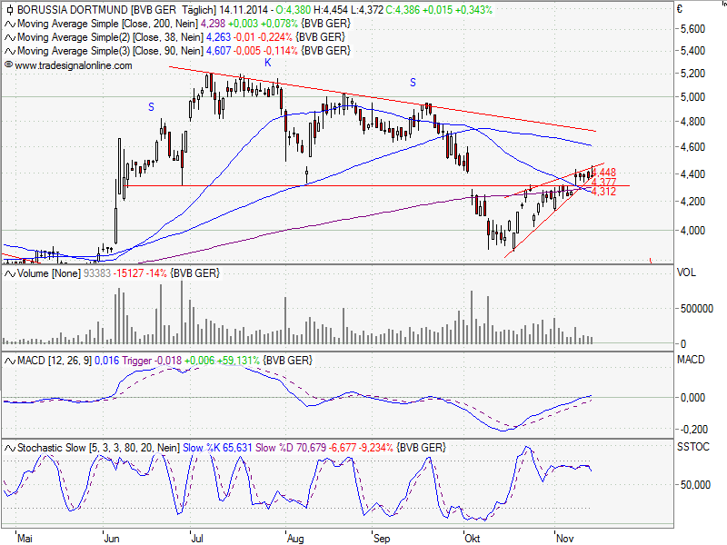The height and width of the screenshot is (545, 727).
Task: Click the Moving Average Simple(2) 38 legend text
Action: tap(110, 37)
